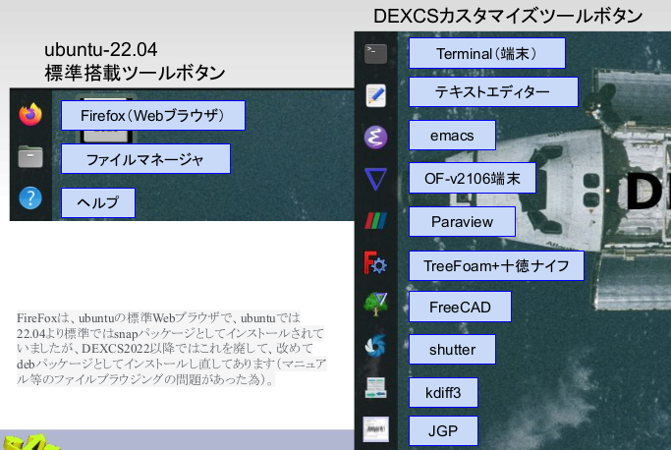Launch the Terminal dock icon
Screen dimensions: 671x450
coord(375,53)
